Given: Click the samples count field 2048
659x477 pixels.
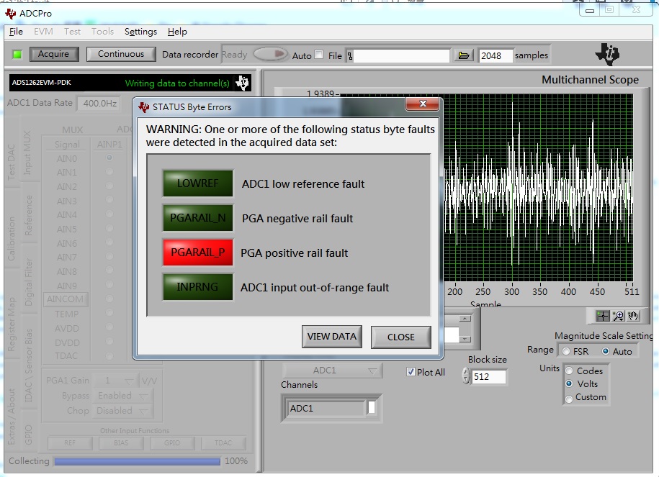Looking at the screenshot, I should pyautogui.click(x=496, y=55).
